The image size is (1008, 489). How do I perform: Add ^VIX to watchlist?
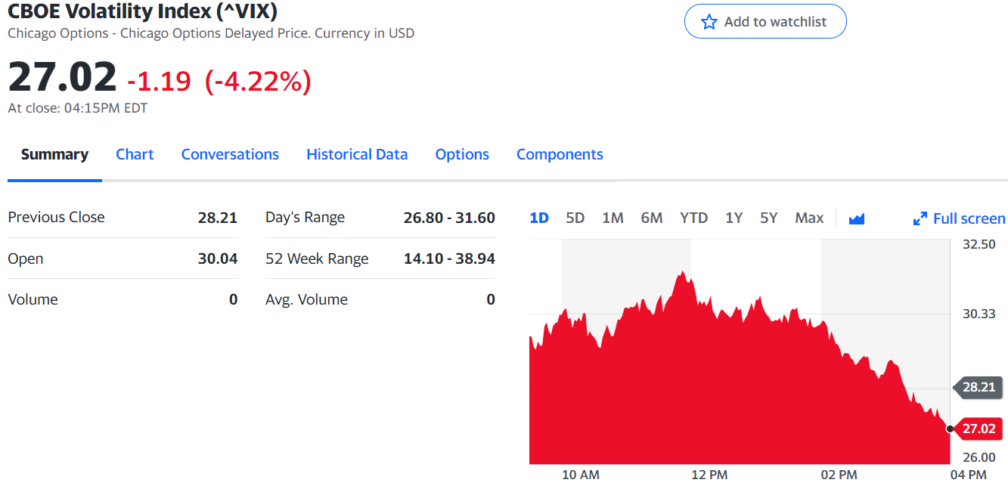[765, 22]
